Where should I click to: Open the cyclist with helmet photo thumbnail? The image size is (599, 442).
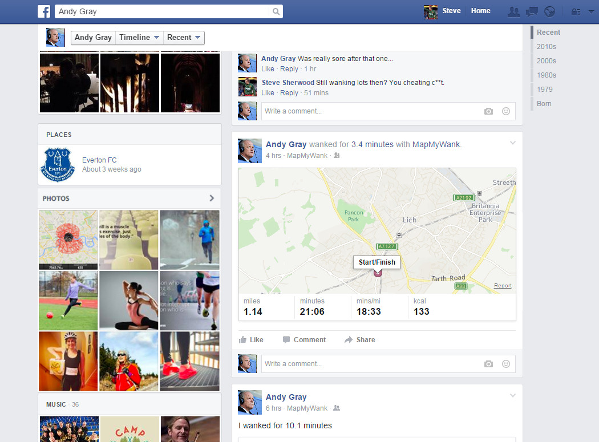tap(68, 361)
